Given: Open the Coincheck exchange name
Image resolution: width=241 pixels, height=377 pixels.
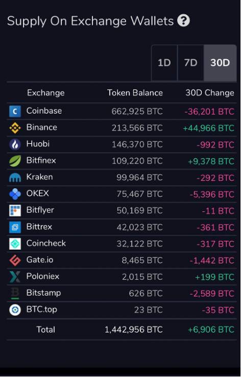Looking at the screenshot, I should click(46, 243).
